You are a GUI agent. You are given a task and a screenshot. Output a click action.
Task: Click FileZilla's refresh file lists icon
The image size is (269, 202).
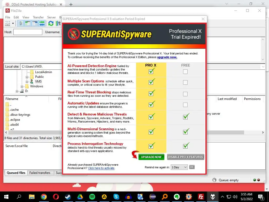tap(51, 23)
